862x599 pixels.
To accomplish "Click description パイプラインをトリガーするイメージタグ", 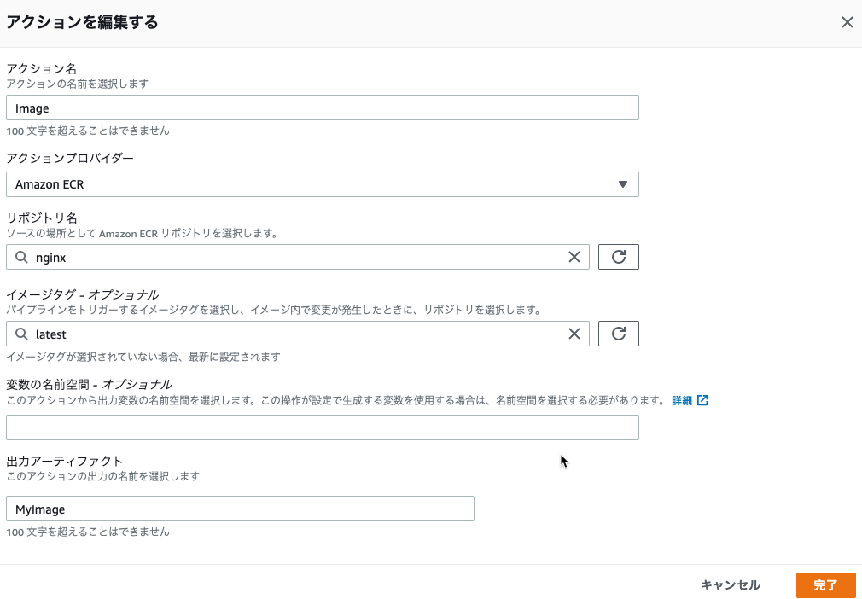I will point(274,310).
